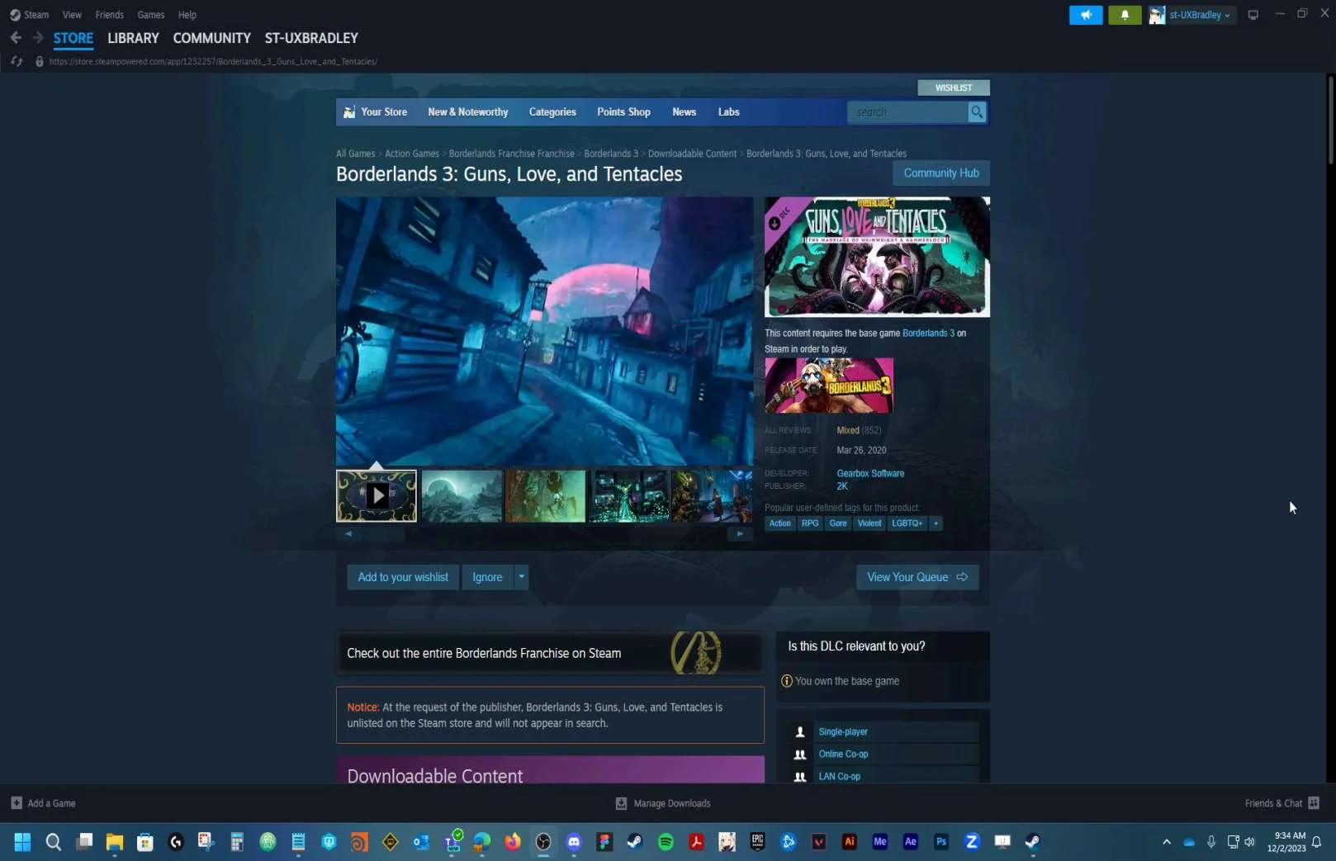Switch Steam to Big Picture mode

(1253, 15)
